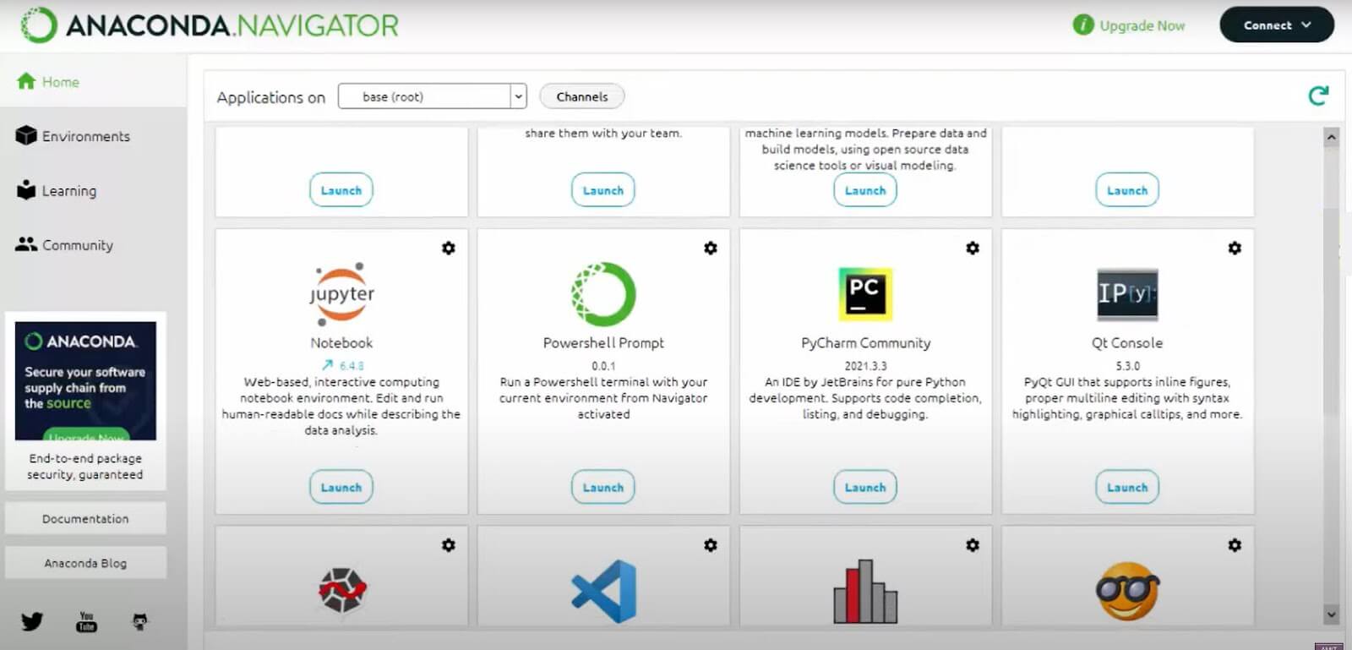
Task: Open settings gear on Jupyter Notebook card
Action: pos(449,248)
